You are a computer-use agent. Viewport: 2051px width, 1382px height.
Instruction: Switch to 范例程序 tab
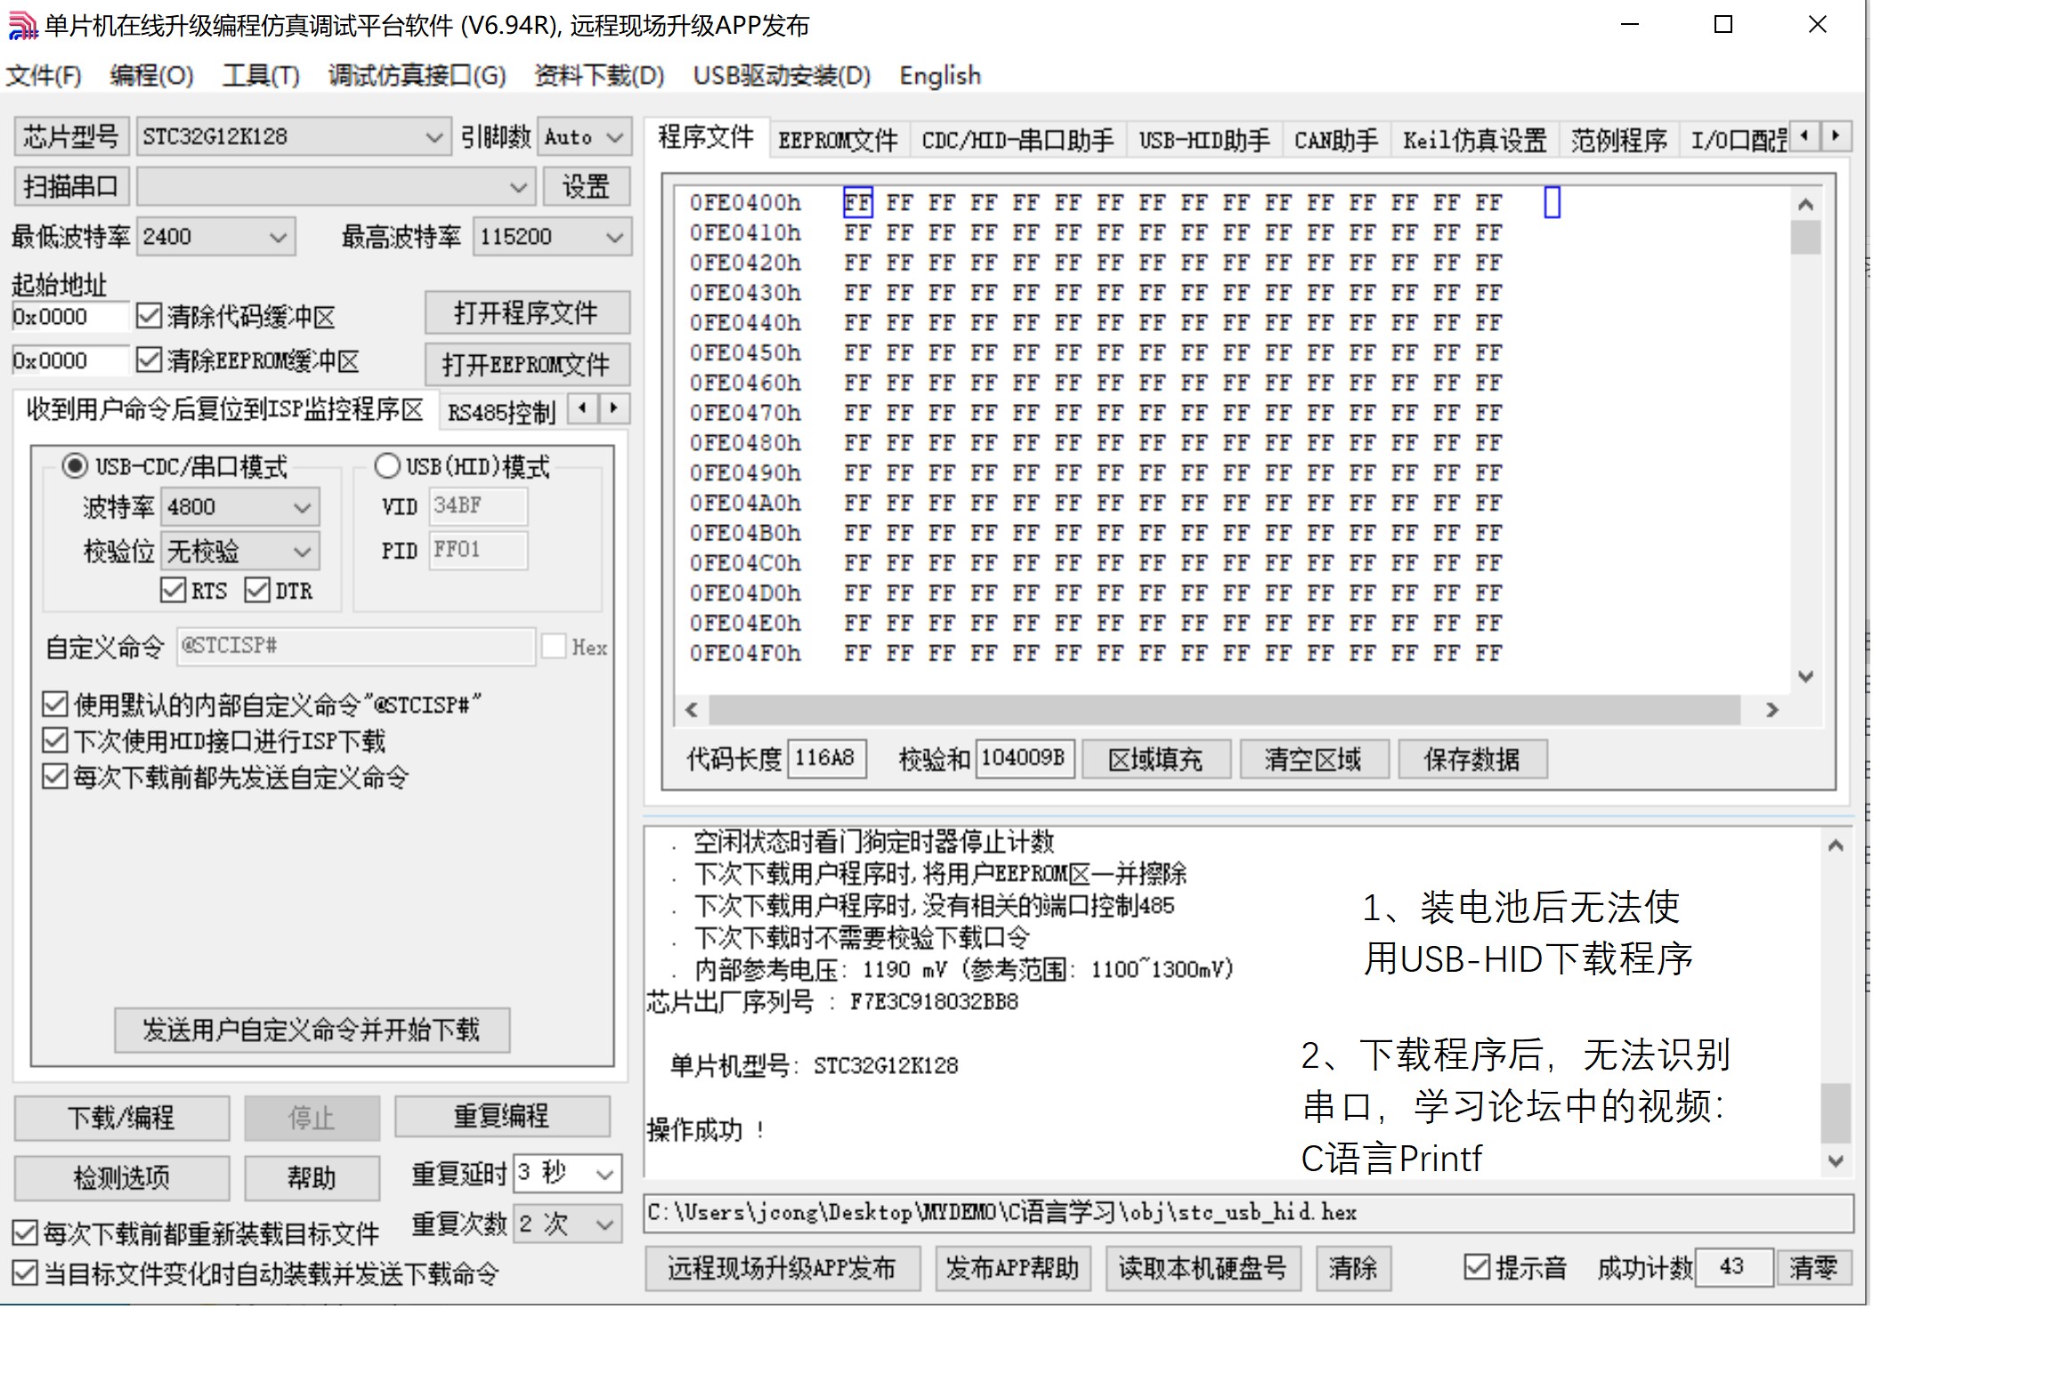[1619, 140]
